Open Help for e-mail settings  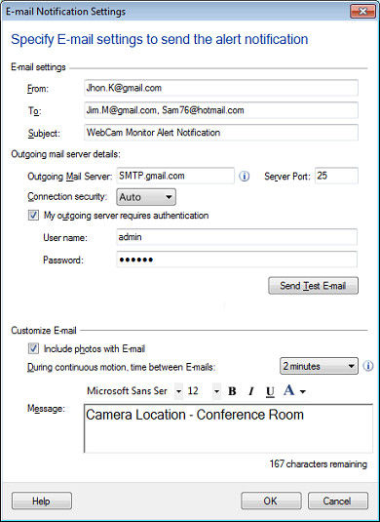pyautogui.click(x=42, y=501)
